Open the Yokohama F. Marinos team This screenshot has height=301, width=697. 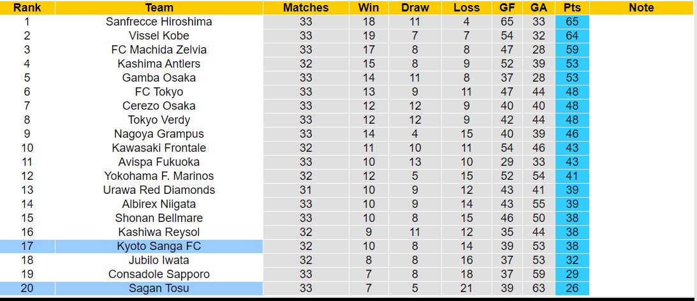[159, 176]
